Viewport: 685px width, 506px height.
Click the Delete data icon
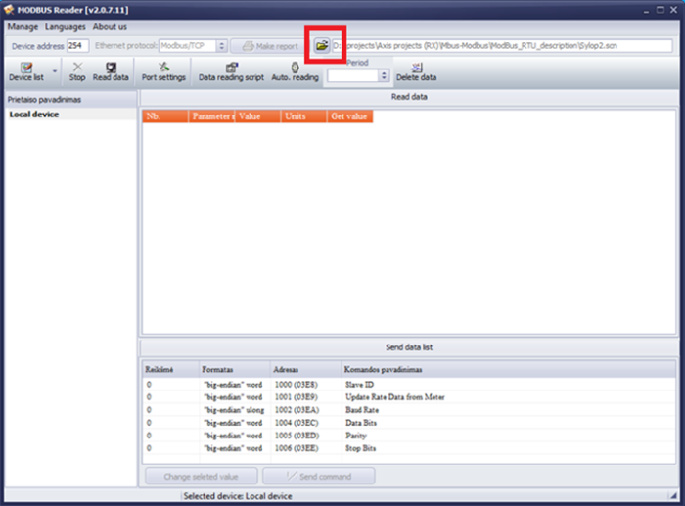click(x=416, y=71)
